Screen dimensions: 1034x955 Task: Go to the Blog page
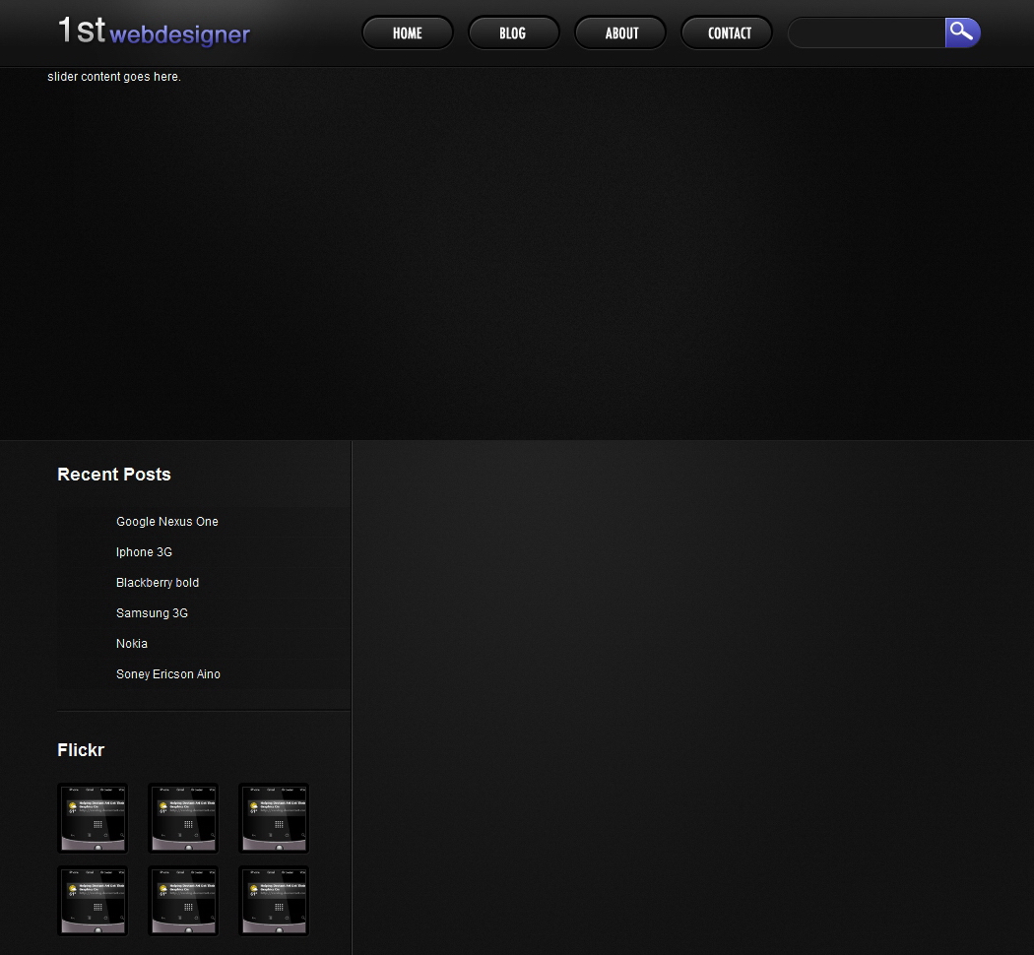(513, 33)
